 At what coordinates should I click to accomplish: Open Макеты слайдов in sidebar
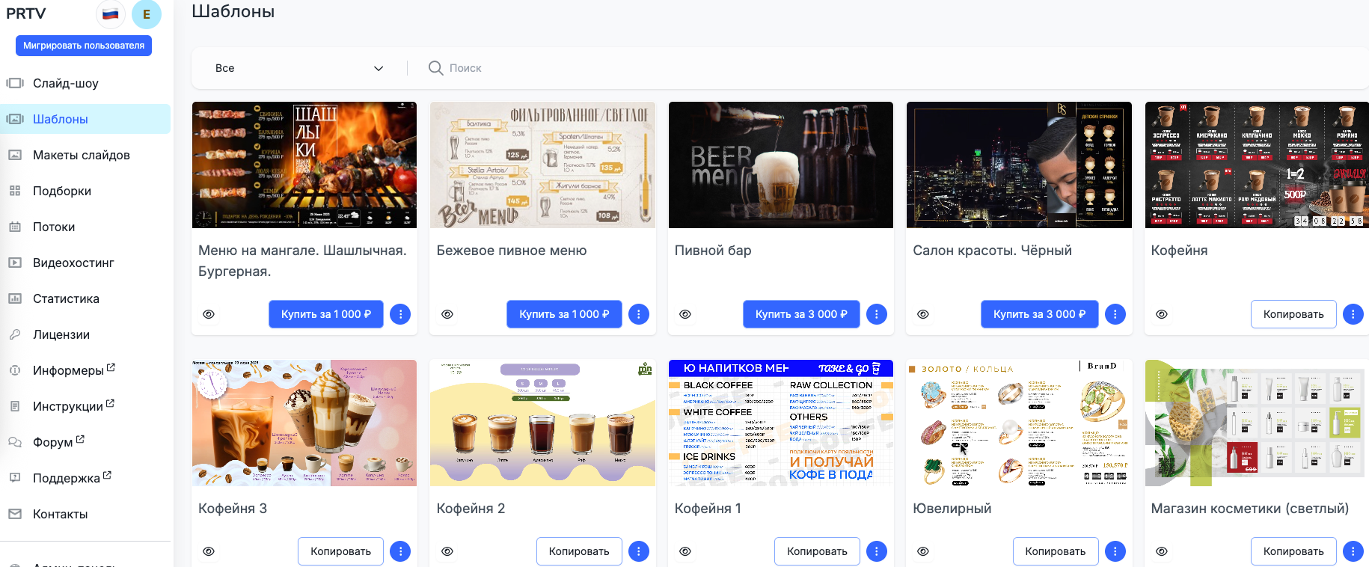click(81, 155)
